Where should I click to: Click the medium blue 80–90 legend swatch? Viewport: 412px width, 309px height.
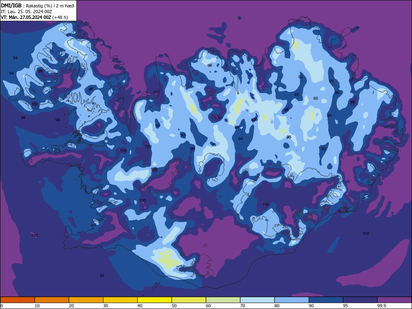click(x=292, y=300)
